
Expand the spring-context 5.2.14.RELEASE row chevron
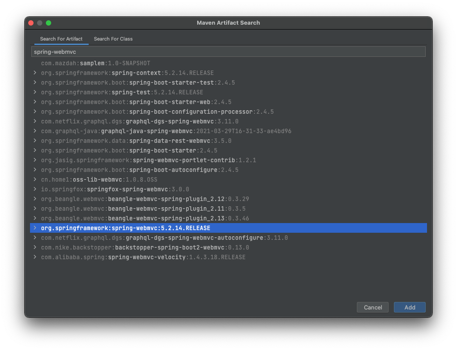[35, 72]
